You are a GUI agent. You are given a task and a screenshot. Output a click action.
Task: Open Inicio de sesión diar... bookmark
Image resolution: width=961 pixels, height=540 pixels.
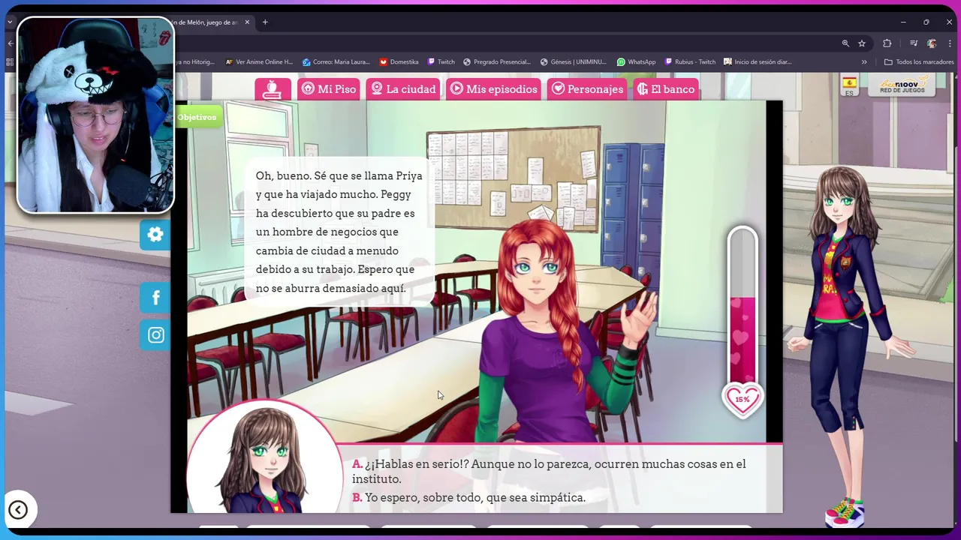click(758, 62)
